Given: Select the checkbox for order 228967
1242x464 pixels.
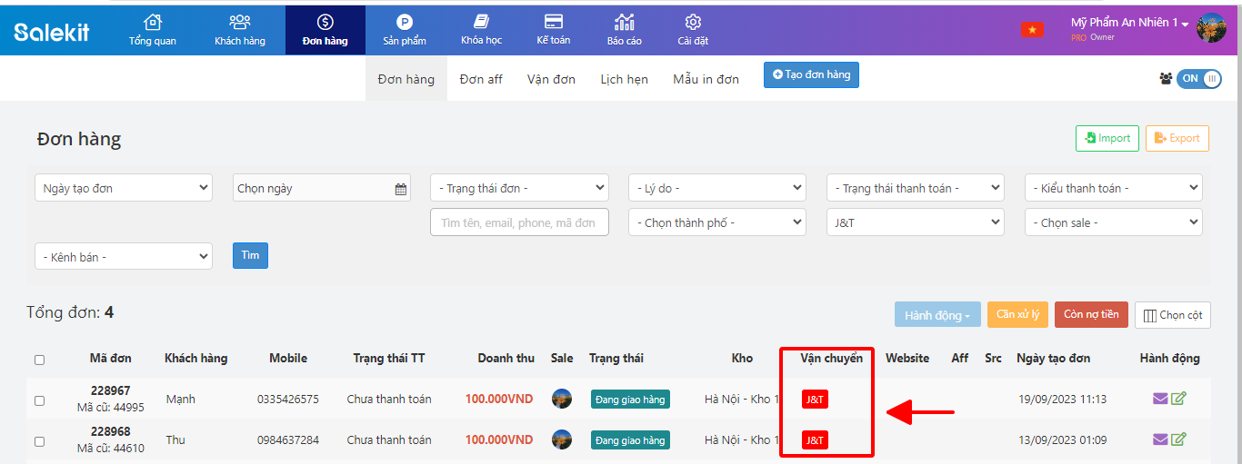Looking at the screenshot, I should pos(39,400).
